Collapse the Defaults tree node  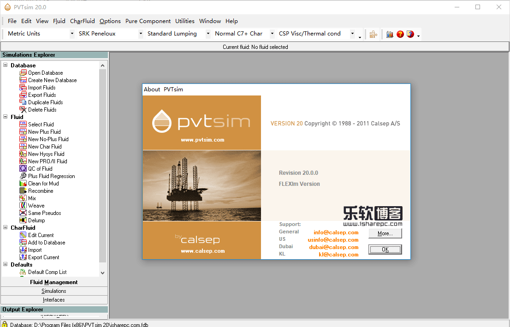tap(5, 264)
